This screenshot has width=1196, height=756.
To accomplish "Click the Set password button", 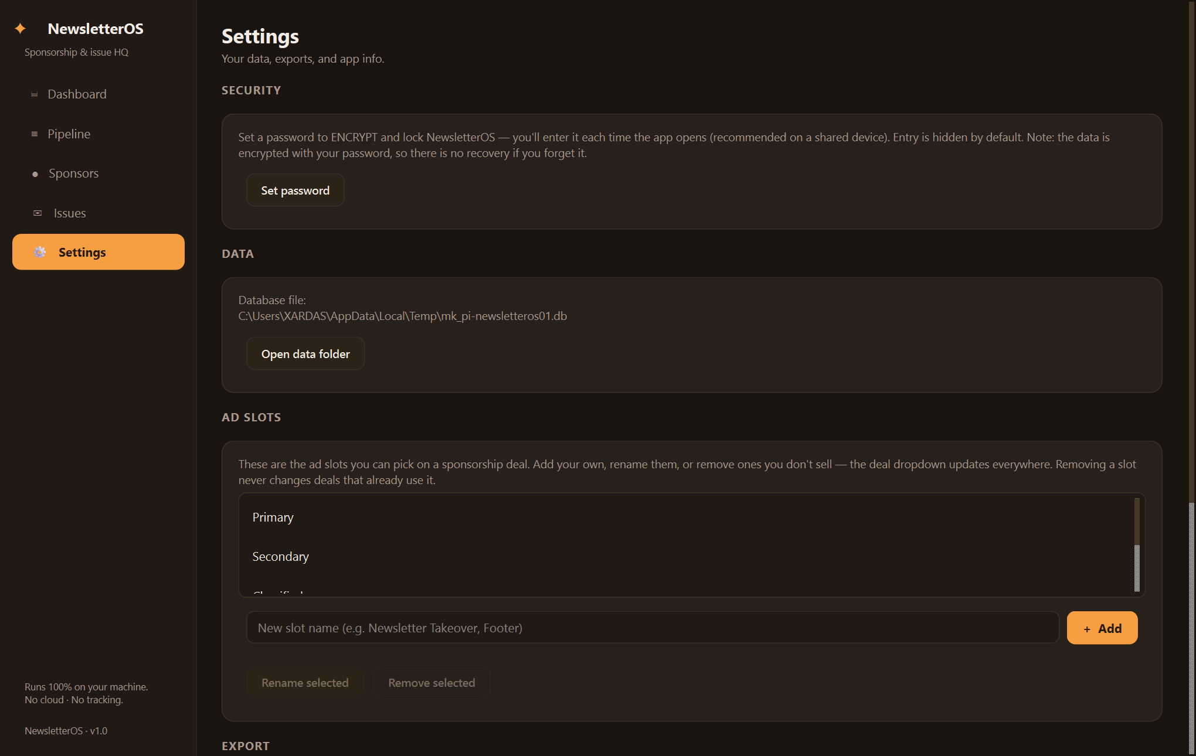I will (x=295, y=190).
